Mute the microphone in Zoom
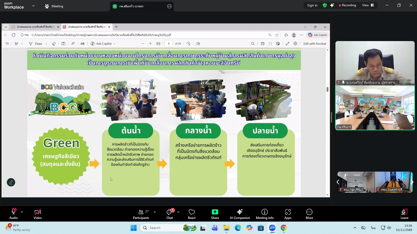This screenshot has height=234, width=417. click(13, 212)
